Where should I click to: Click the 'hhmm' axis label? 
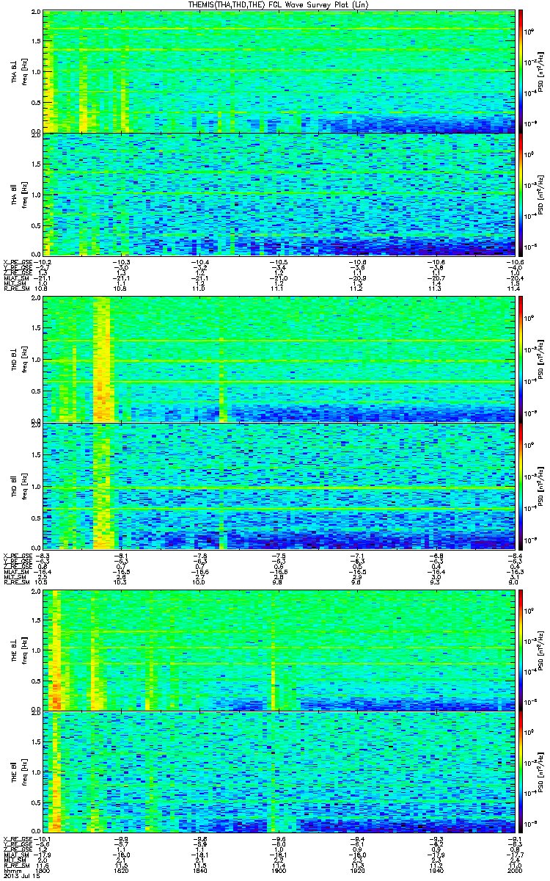11,870
